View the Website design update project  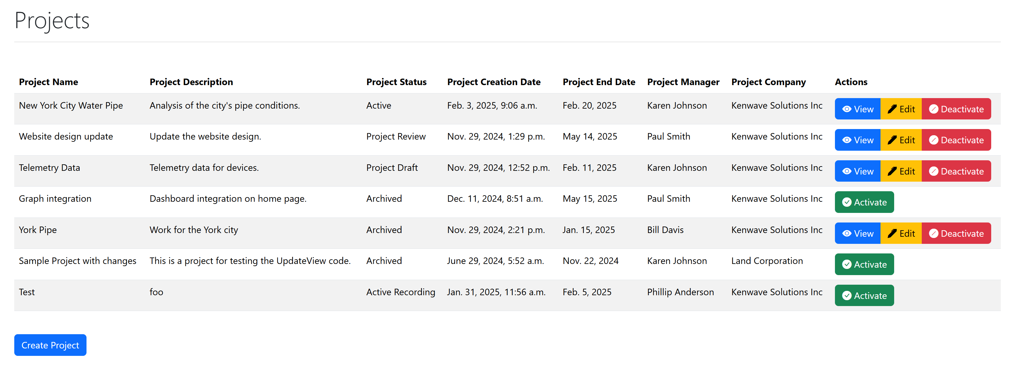click(x=858, y=140)
